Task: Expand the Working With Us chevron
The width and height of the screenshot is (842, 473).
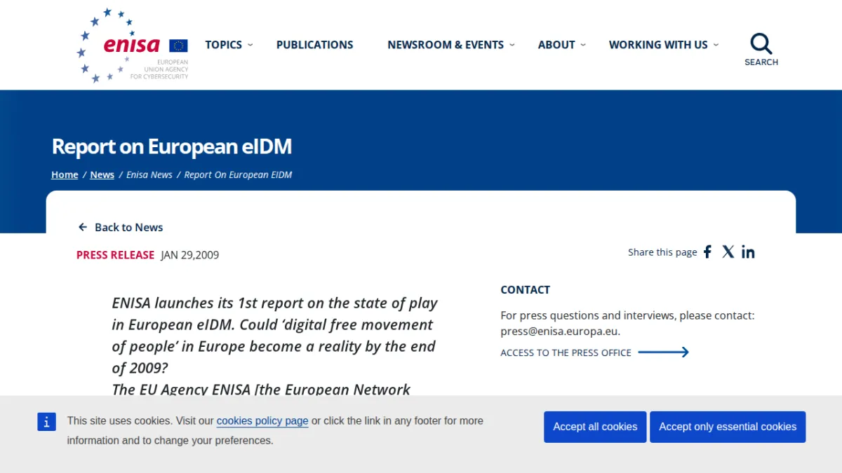Action: tap(716, 45)
